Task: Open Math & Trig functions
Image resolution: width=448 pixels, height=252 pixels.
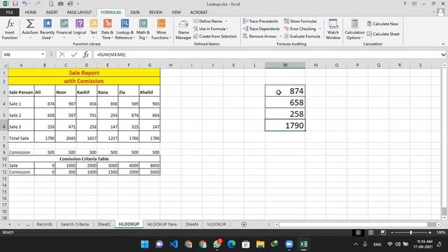Action: (x=143, y=29)
